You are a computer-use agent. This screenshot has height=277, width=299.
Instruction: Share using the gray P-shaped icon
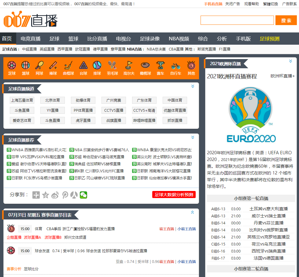(65, 195)
